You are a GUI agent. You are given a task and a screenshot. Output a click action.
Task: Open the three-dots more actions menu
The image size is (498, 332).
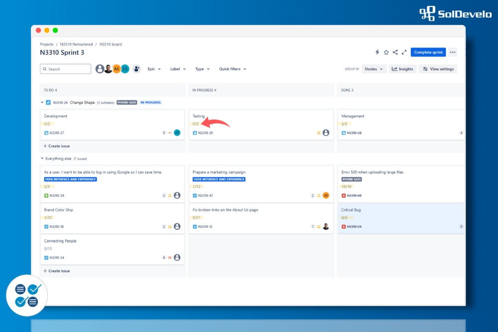pos(452,52)
